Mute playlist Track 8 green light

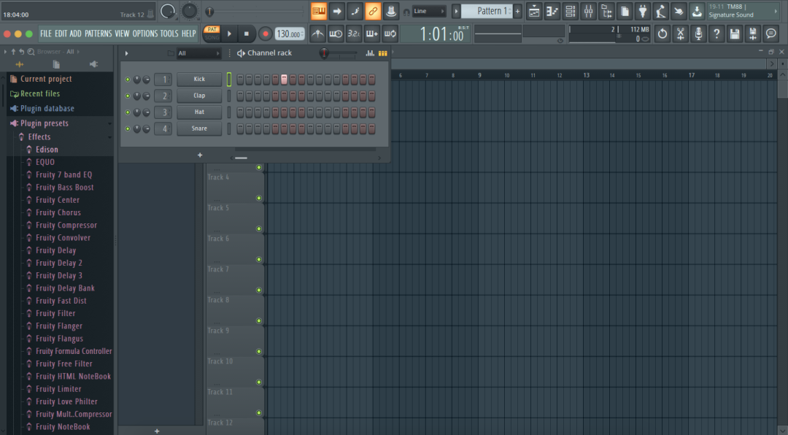259,321
